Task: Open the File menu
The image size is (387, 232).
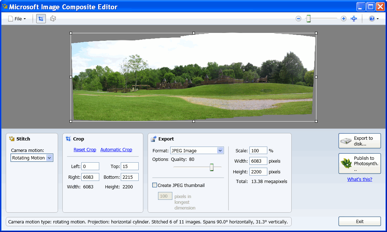Action: point(17,19)
